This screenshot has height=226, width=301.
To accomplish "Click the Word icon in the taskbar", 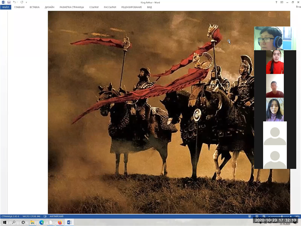I will [x=69, y=223].
